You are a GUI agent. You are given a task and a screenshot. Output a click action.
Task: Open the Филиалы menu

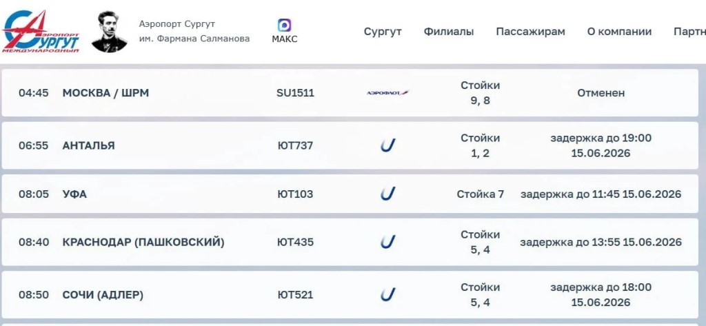448,32
